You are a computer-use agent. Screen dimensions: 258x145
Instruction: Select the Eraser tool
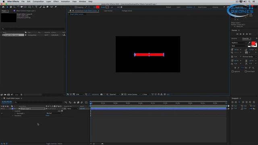coord(48,7)
